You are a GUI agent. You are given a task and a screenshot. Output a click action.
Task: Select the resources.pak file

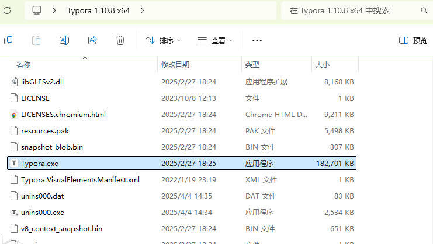(45, 131)
